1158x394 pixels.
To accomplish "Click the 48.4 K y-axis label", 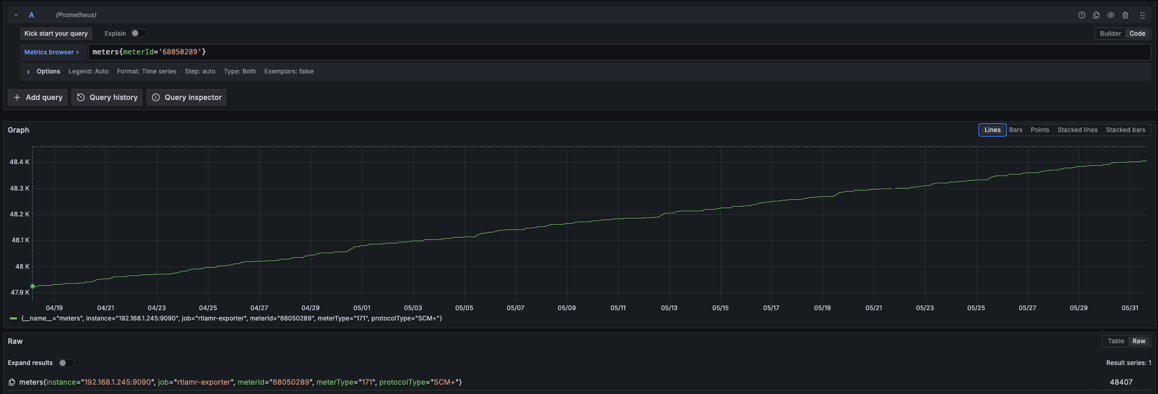I will tap(20, 162).
